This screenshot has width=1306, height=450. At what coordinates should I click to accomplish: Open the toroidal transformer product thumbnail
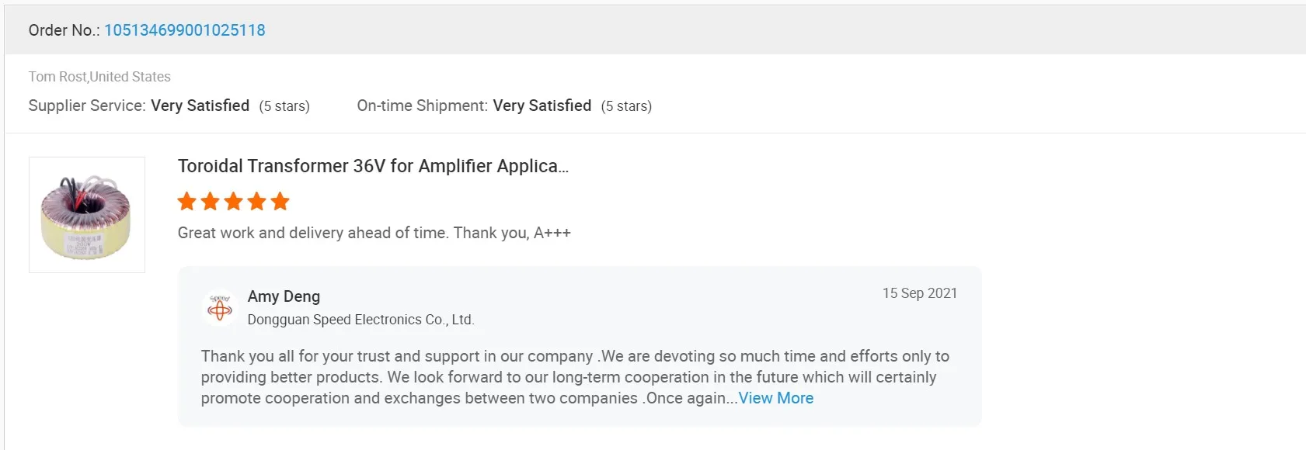pos(87,215)
